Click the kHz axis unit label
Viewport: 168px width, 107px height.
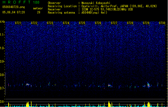2,22
